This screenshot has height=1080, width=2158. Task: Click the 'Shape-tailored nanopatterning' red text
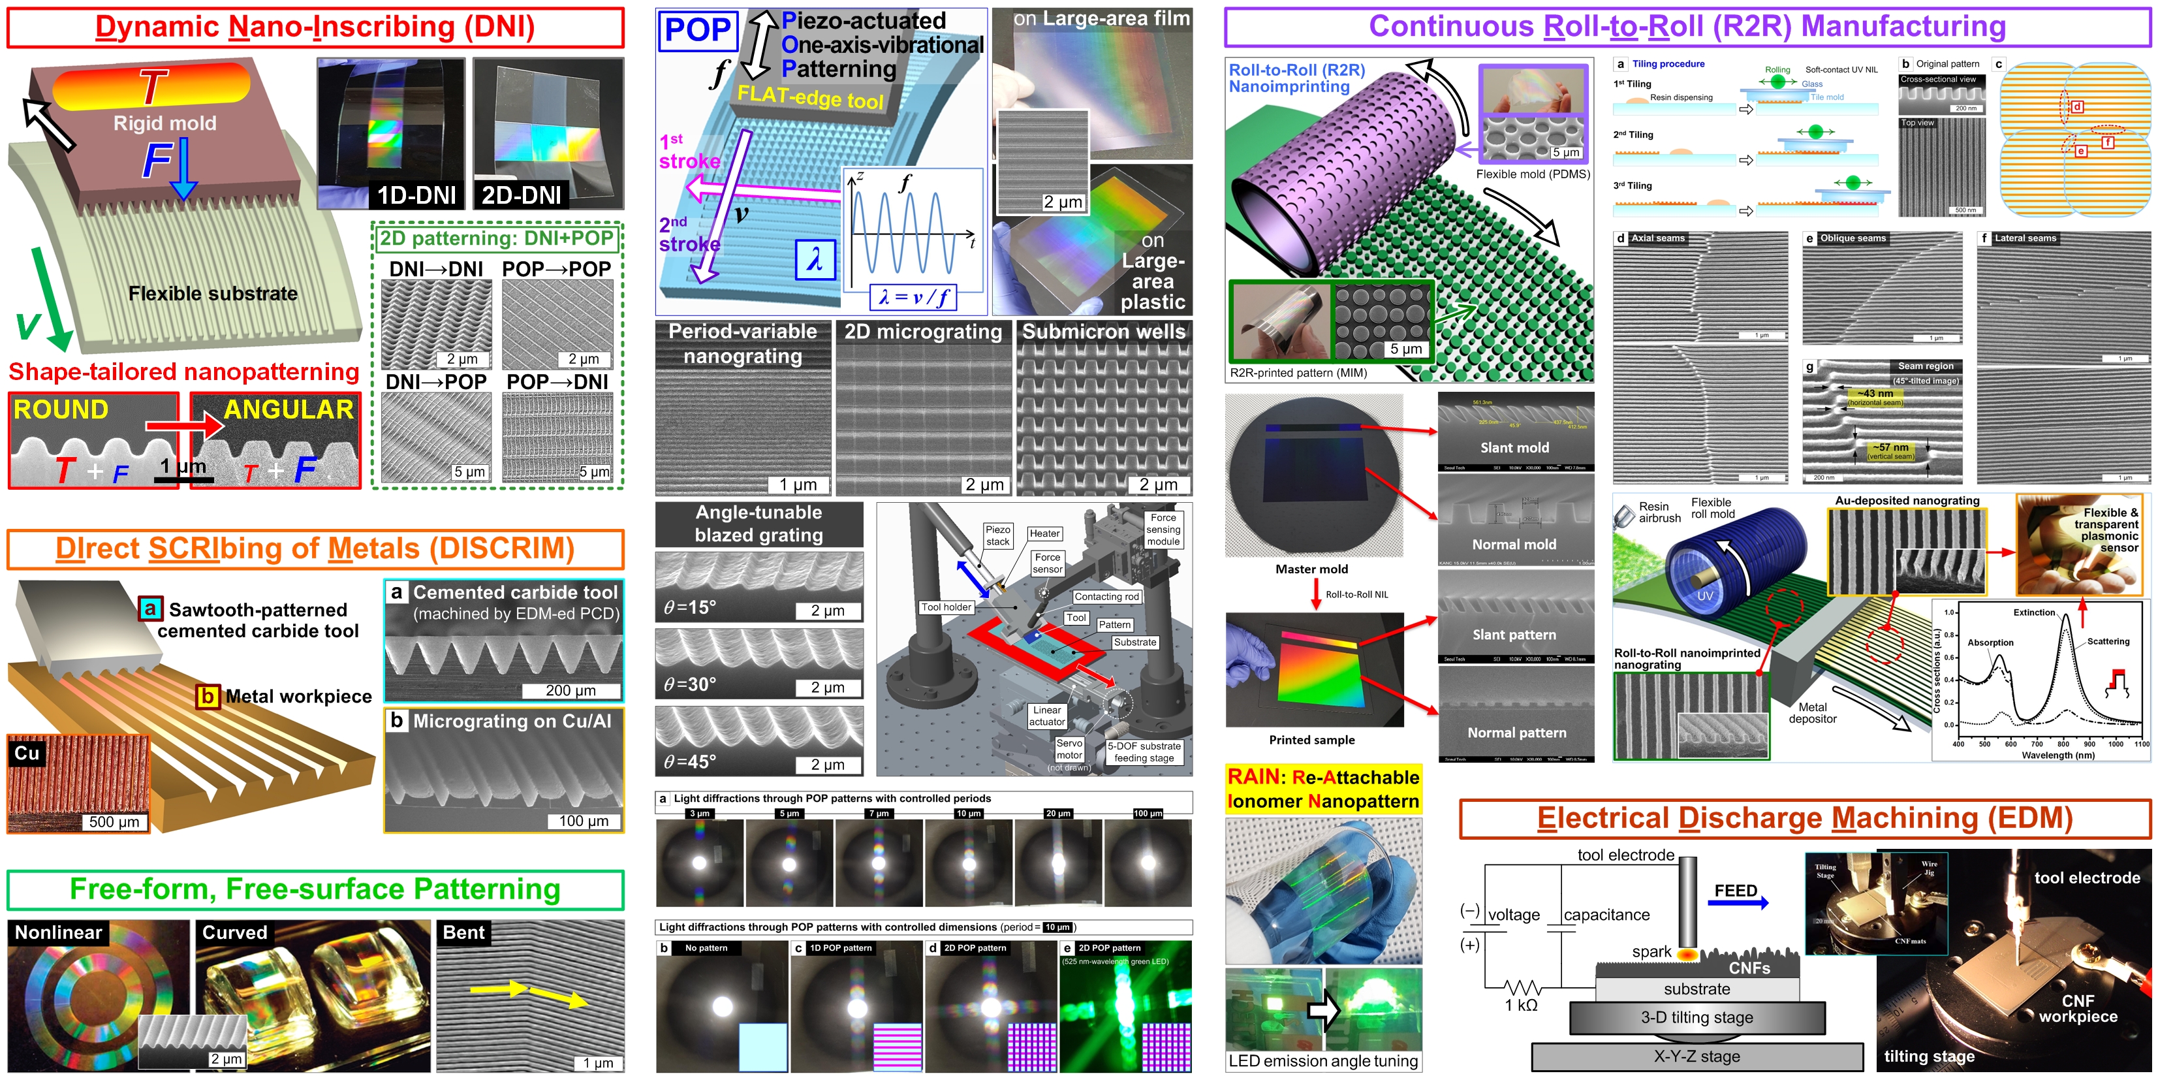pos(183,371)
